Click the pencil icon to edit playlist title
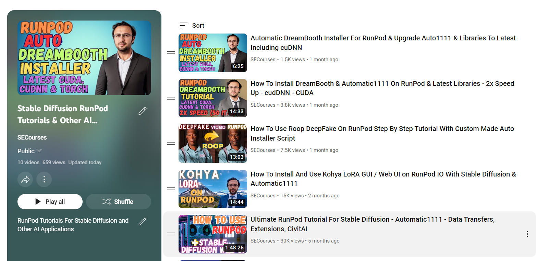The image size is (536, 261). click(142, 111)
